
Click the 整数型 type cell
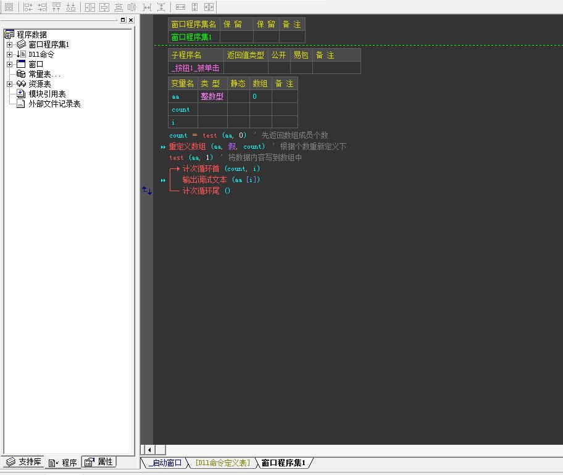212,96
